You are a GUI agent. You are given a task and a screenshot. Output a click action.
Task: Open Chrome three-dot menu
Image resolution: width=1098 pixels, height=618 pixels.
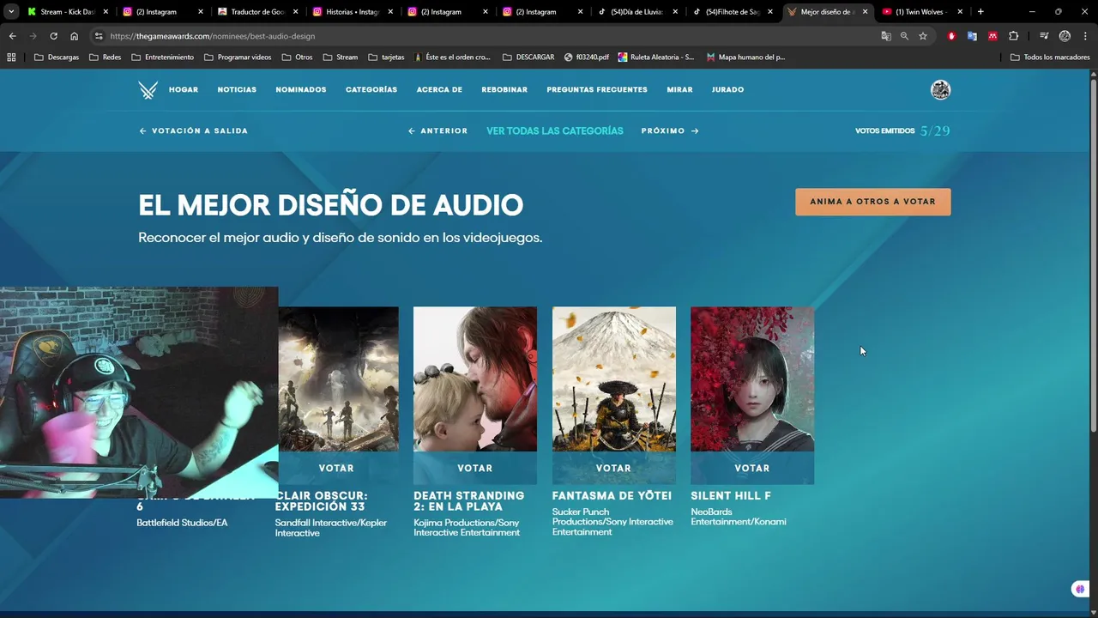coord(1084,36)
